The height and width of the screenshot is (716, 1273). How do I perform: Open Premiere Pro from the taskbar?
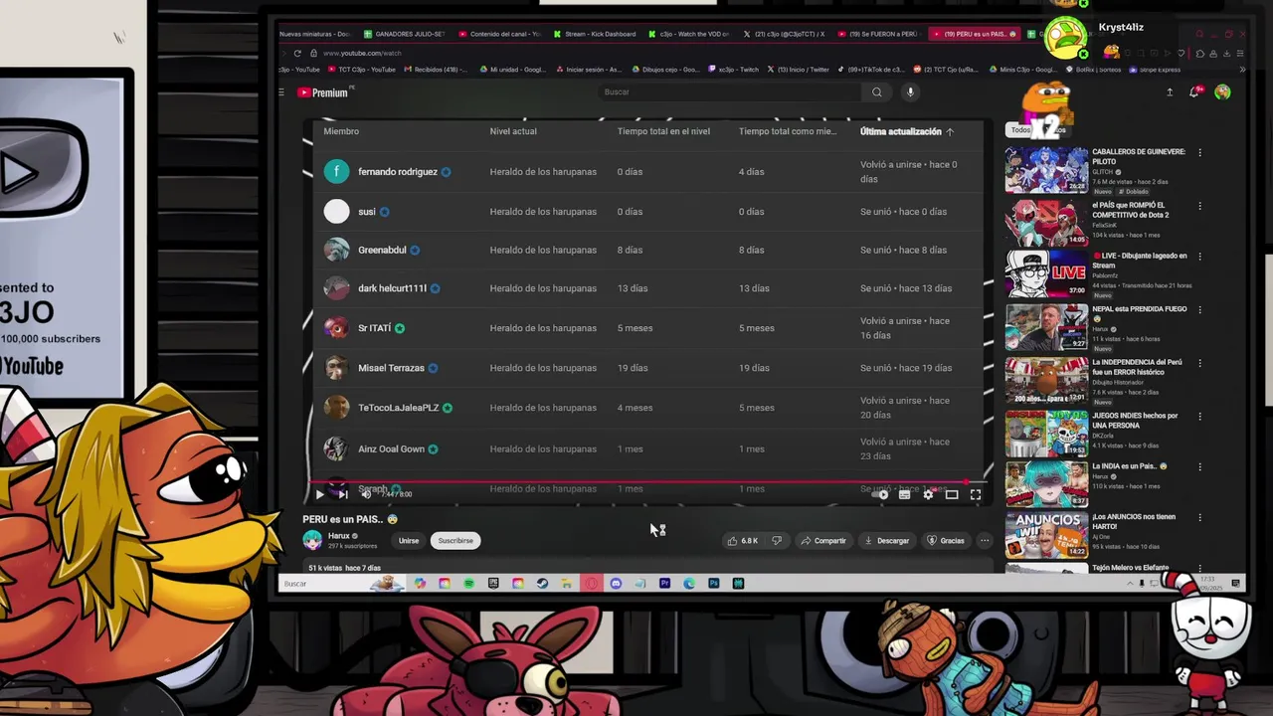(664, 584)
